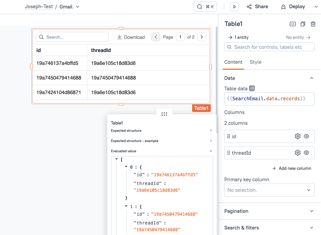Hide the id column with eye icon

[306, 136]
